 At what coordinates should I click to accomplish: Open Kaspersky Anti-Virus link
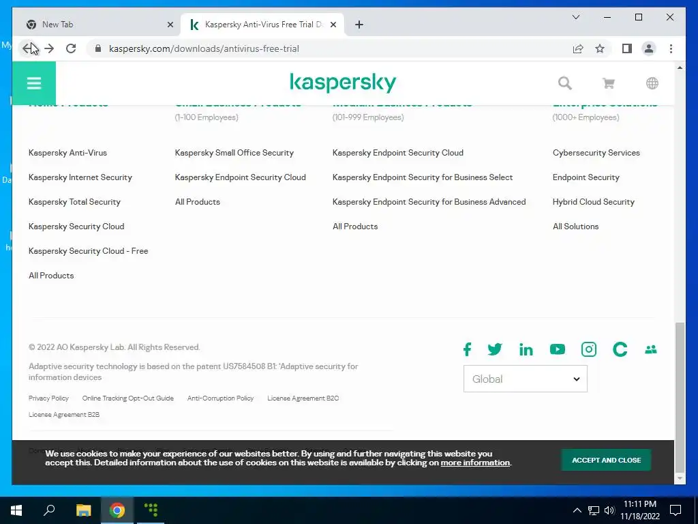(x=67, y=153)
